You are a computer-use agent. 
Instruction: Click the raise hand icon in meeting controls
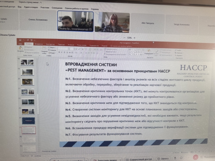(x=175, y=158)
